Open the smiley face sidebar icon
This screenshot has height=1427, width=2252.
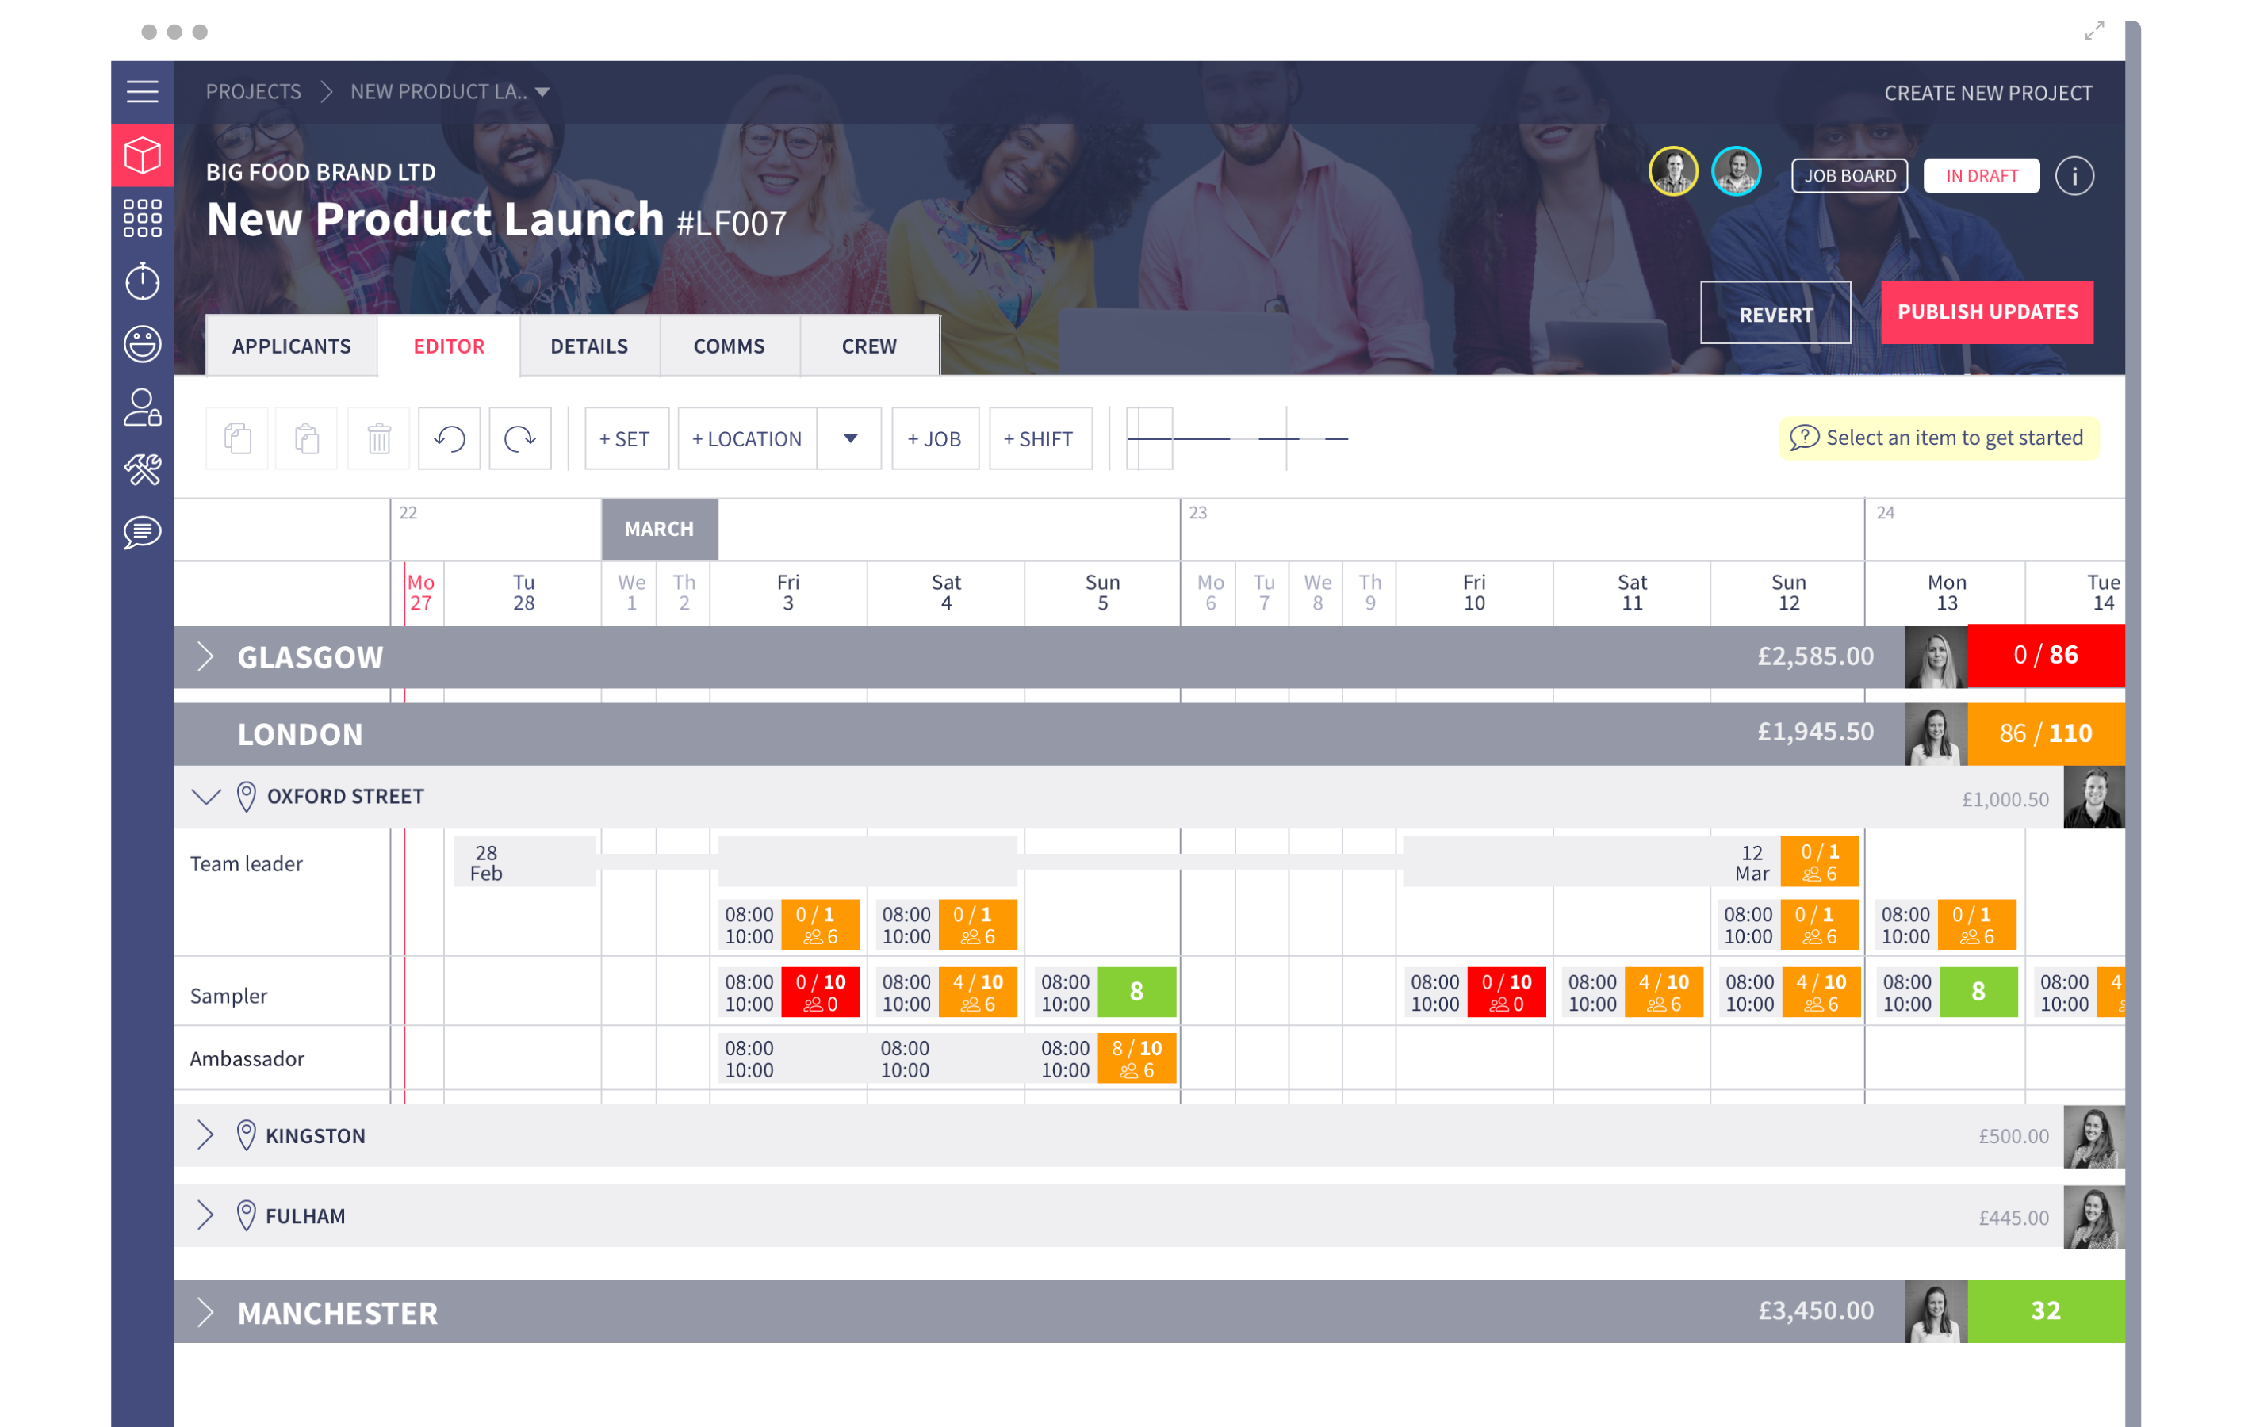tap(142, 344)
